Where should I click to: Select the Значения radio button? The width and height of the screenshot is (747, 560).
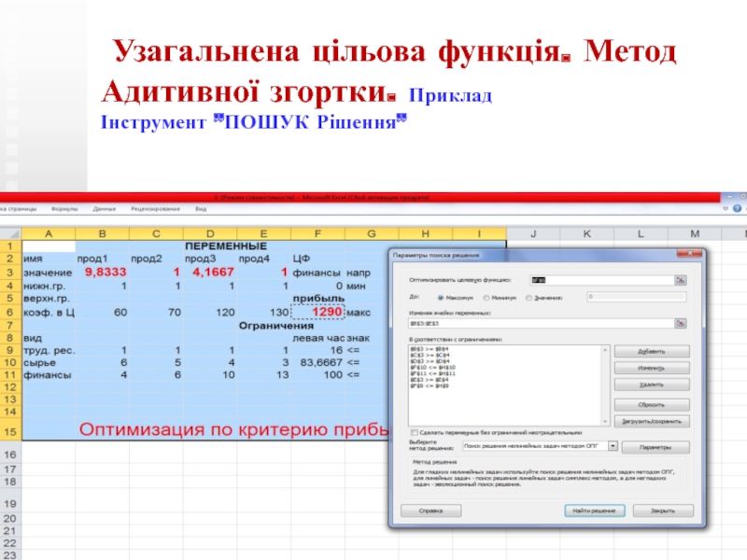point(529,298)
